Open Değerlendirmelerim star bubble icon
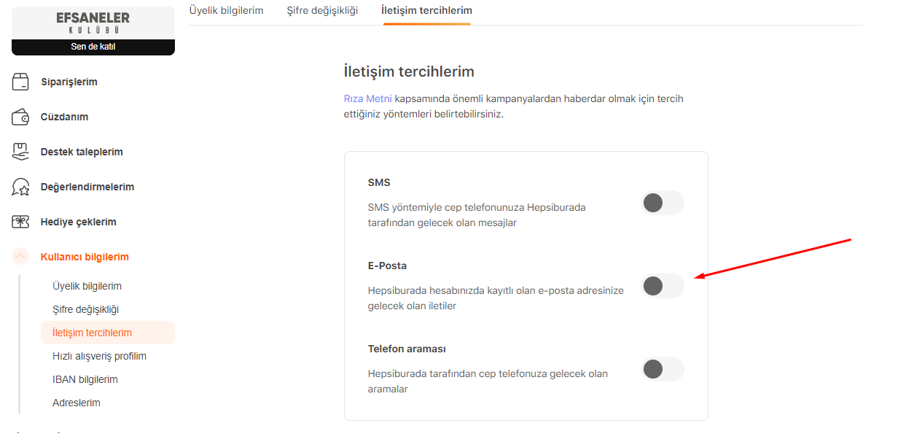 [x=20, y=187]
